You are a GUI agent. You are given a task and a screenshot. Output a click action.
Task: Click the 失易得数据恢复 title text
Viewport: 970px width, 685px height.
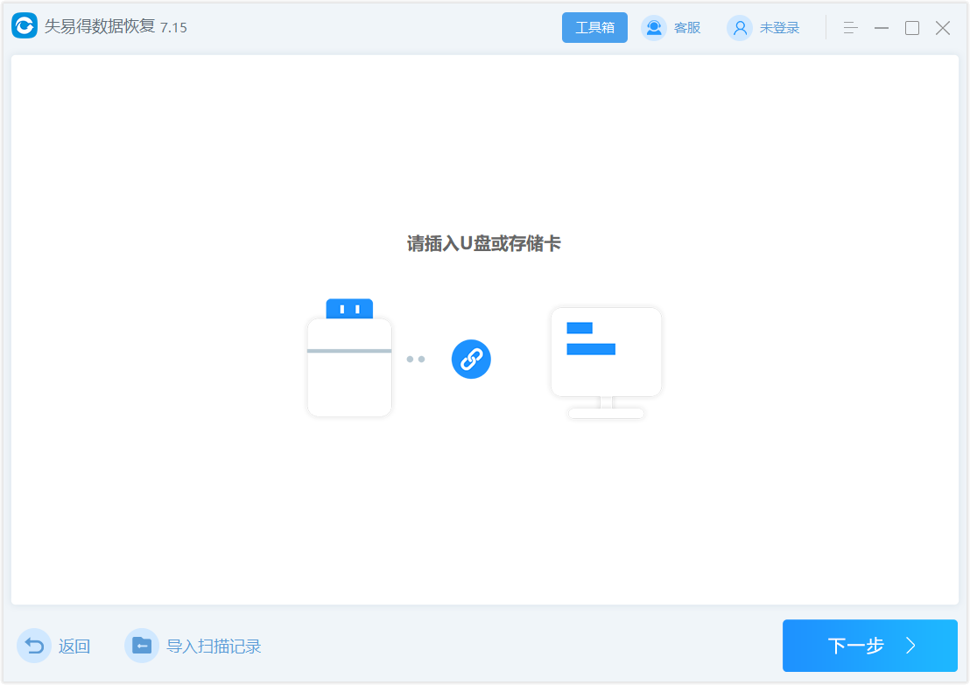[x=100, y=26]
